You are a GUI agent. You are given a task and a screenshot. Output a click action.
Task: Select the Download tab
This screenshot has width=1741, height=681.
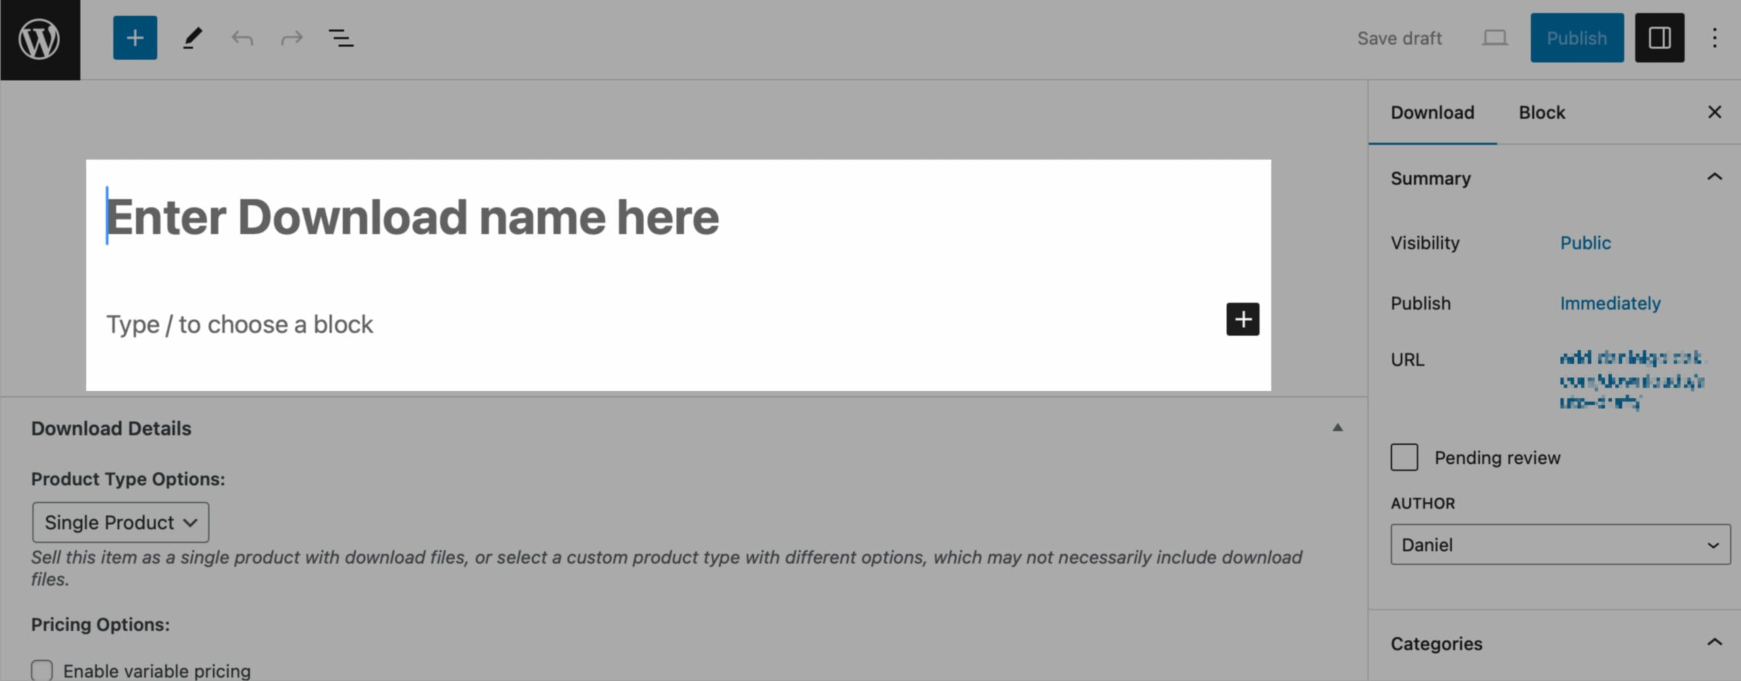1432,112
